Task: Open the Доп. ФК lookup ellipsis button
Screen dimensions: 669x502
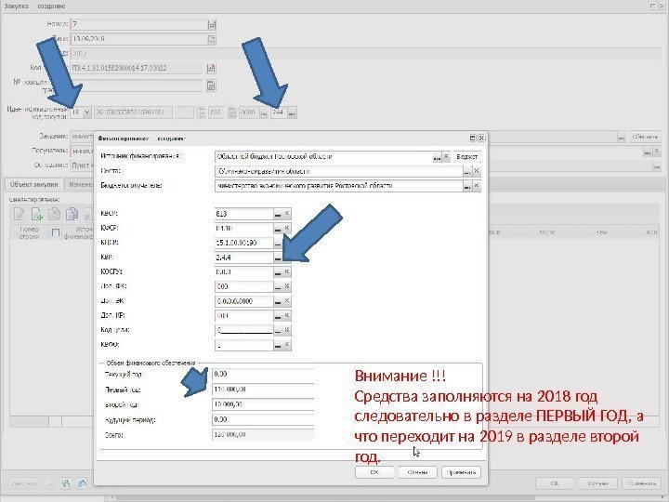Action: click(x=278, y=287)
